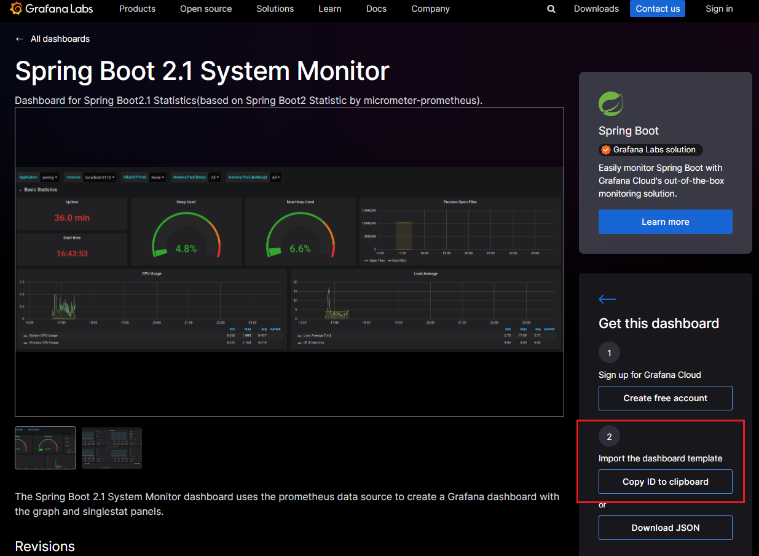
Task: Click the blue back arrow above Get this dashboard
Action: point(607,299)
